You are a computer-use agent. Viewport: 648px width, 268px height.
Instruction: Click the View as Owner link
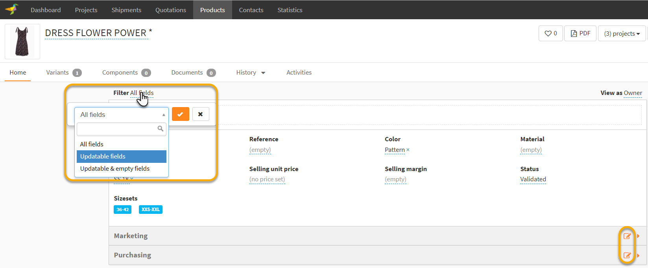(x=633, y=93)
